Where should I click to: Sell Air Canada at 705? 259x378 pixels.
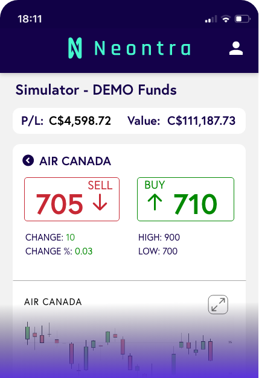72,199
